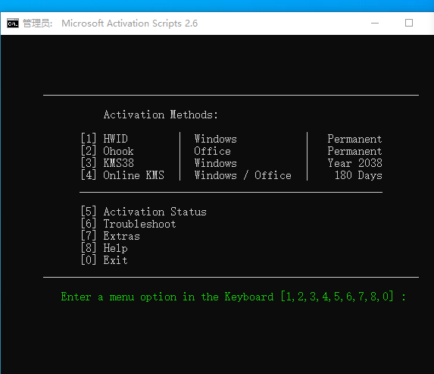The width and height of the screenshot is (434, 374).
Task: Select the '[2] Ohook' menu line
Action: pyautogui.click(x=107, y=151)
